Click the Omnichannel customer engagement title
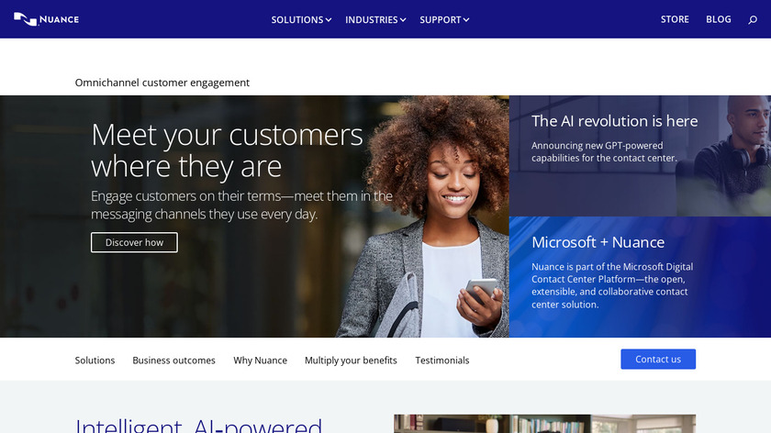The image size is (771, 433). [x=162, y=83]
